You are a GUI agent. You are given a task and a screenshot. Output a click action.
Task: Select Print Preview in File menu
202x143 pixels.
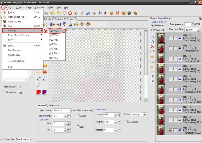14,50
